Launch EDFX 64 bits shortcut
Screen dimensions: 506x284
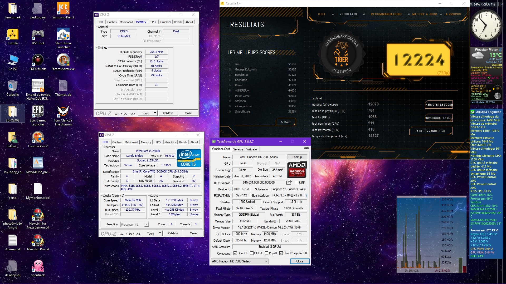[x=38, y=63]
